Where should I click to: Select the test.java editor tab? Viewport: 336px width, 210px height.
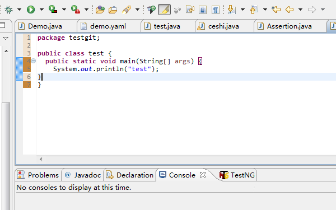(167, 26)
